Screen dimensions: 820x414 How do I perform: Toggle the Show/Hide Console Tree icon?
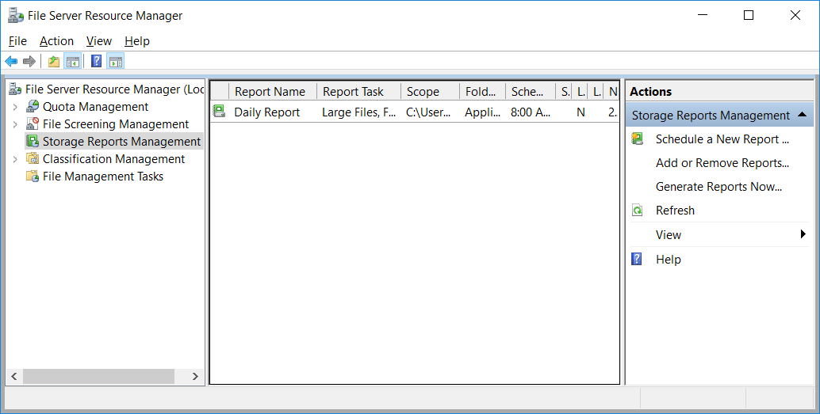coord(73,62)
